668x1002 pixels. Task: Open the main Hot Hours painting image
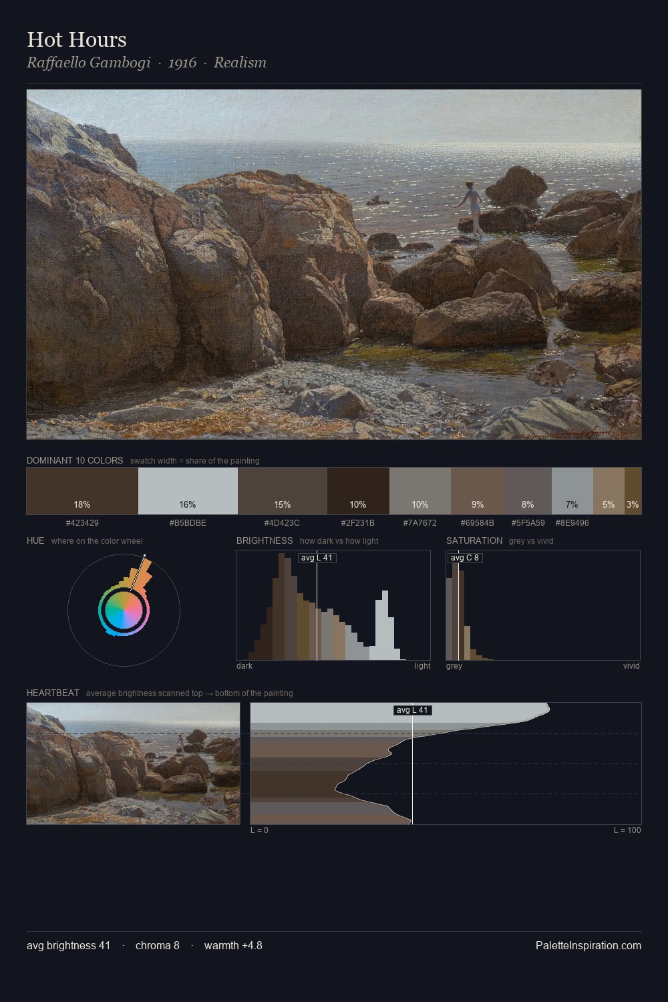(x=334, y=265)
